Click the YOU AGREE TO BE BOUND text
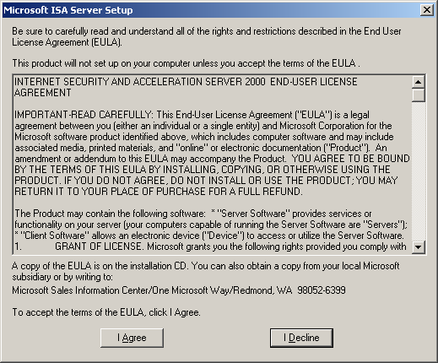This screenshot has width=438, height=363. point(350,159)
